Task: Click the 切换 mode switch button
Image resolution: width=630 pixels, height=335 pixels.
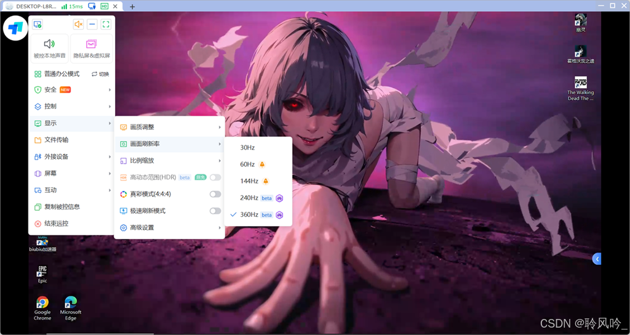Action: click(100, 74)
